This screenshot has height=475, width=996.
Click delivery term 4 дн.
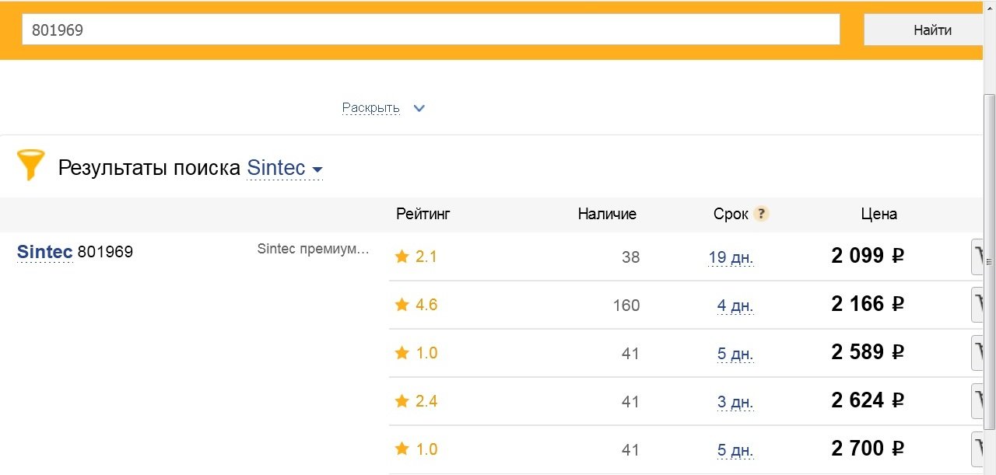735,306
